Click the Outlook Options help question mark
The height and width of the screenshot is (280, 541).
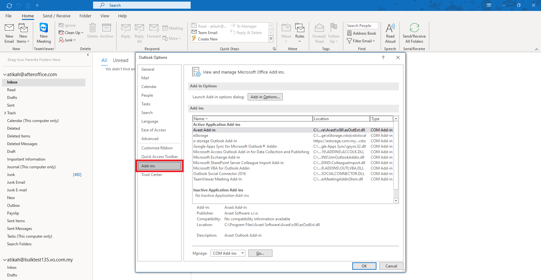383,57
